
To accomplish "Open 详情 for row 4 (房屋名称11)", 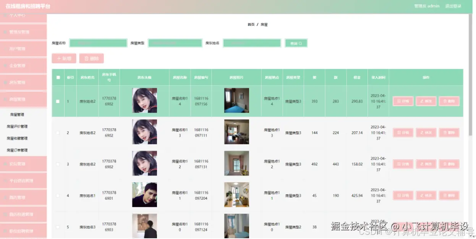I will click(403, 195).
